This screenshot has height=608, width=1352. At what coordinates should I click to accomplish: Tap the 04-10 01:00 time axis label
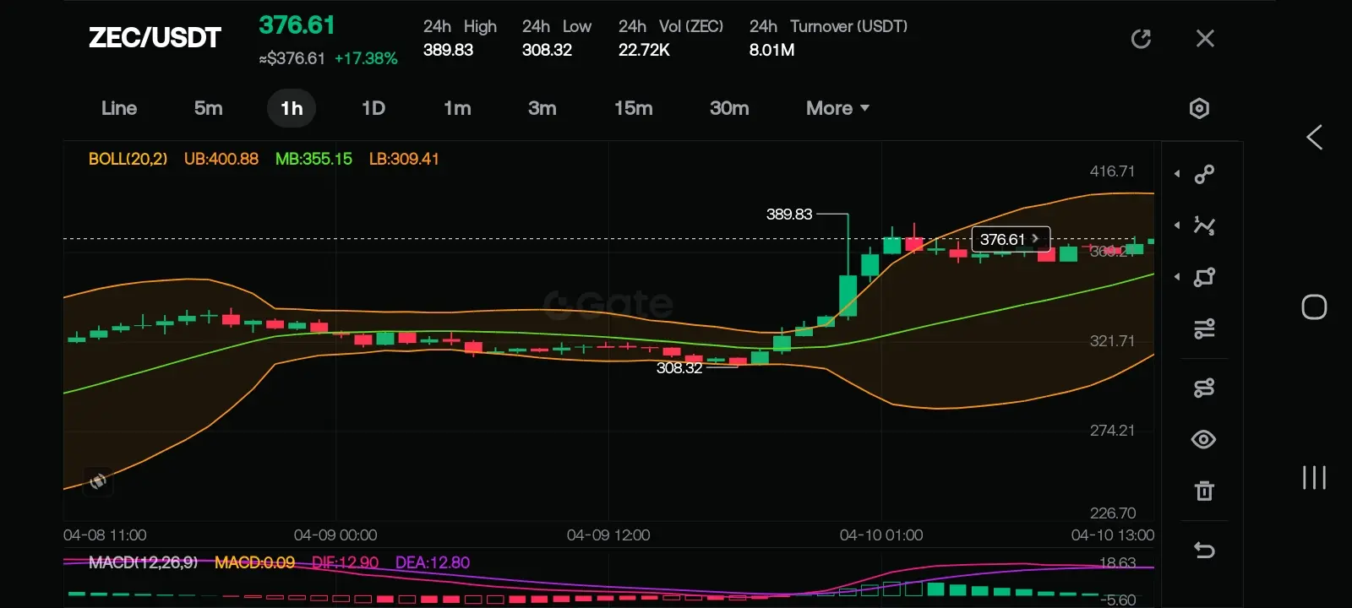tap(881, 535)
